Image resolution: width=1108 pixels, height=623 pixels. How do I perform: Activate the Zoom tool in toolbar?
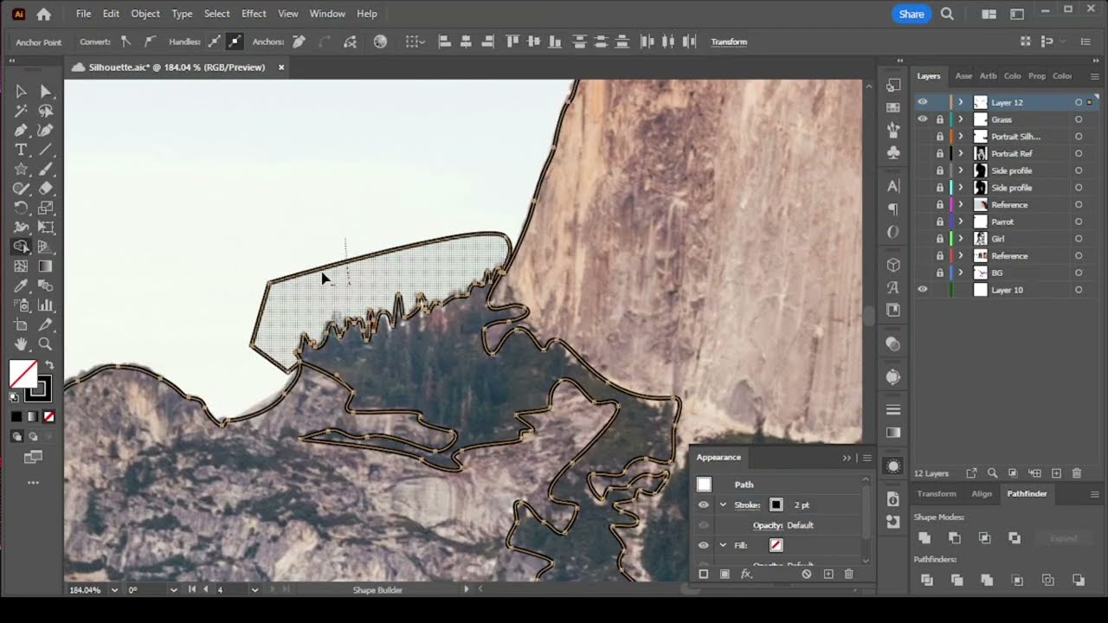pos(45,344)
